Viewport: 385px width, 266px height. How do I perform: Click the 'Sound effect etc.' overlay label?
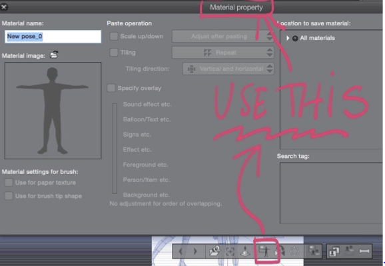pos(147,104)
